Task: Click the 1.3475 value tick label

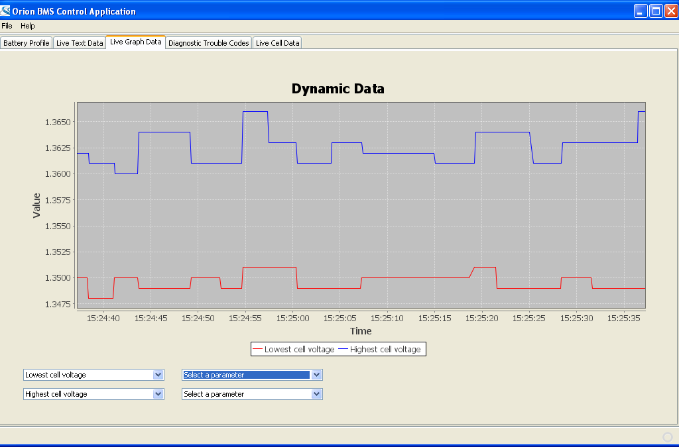Action: [58, 305]
